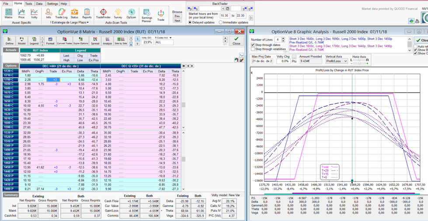This screenshot has height=221, width=428.
Task: Click Model in the Matrix toolbar
Action: [x=21, y=41]
